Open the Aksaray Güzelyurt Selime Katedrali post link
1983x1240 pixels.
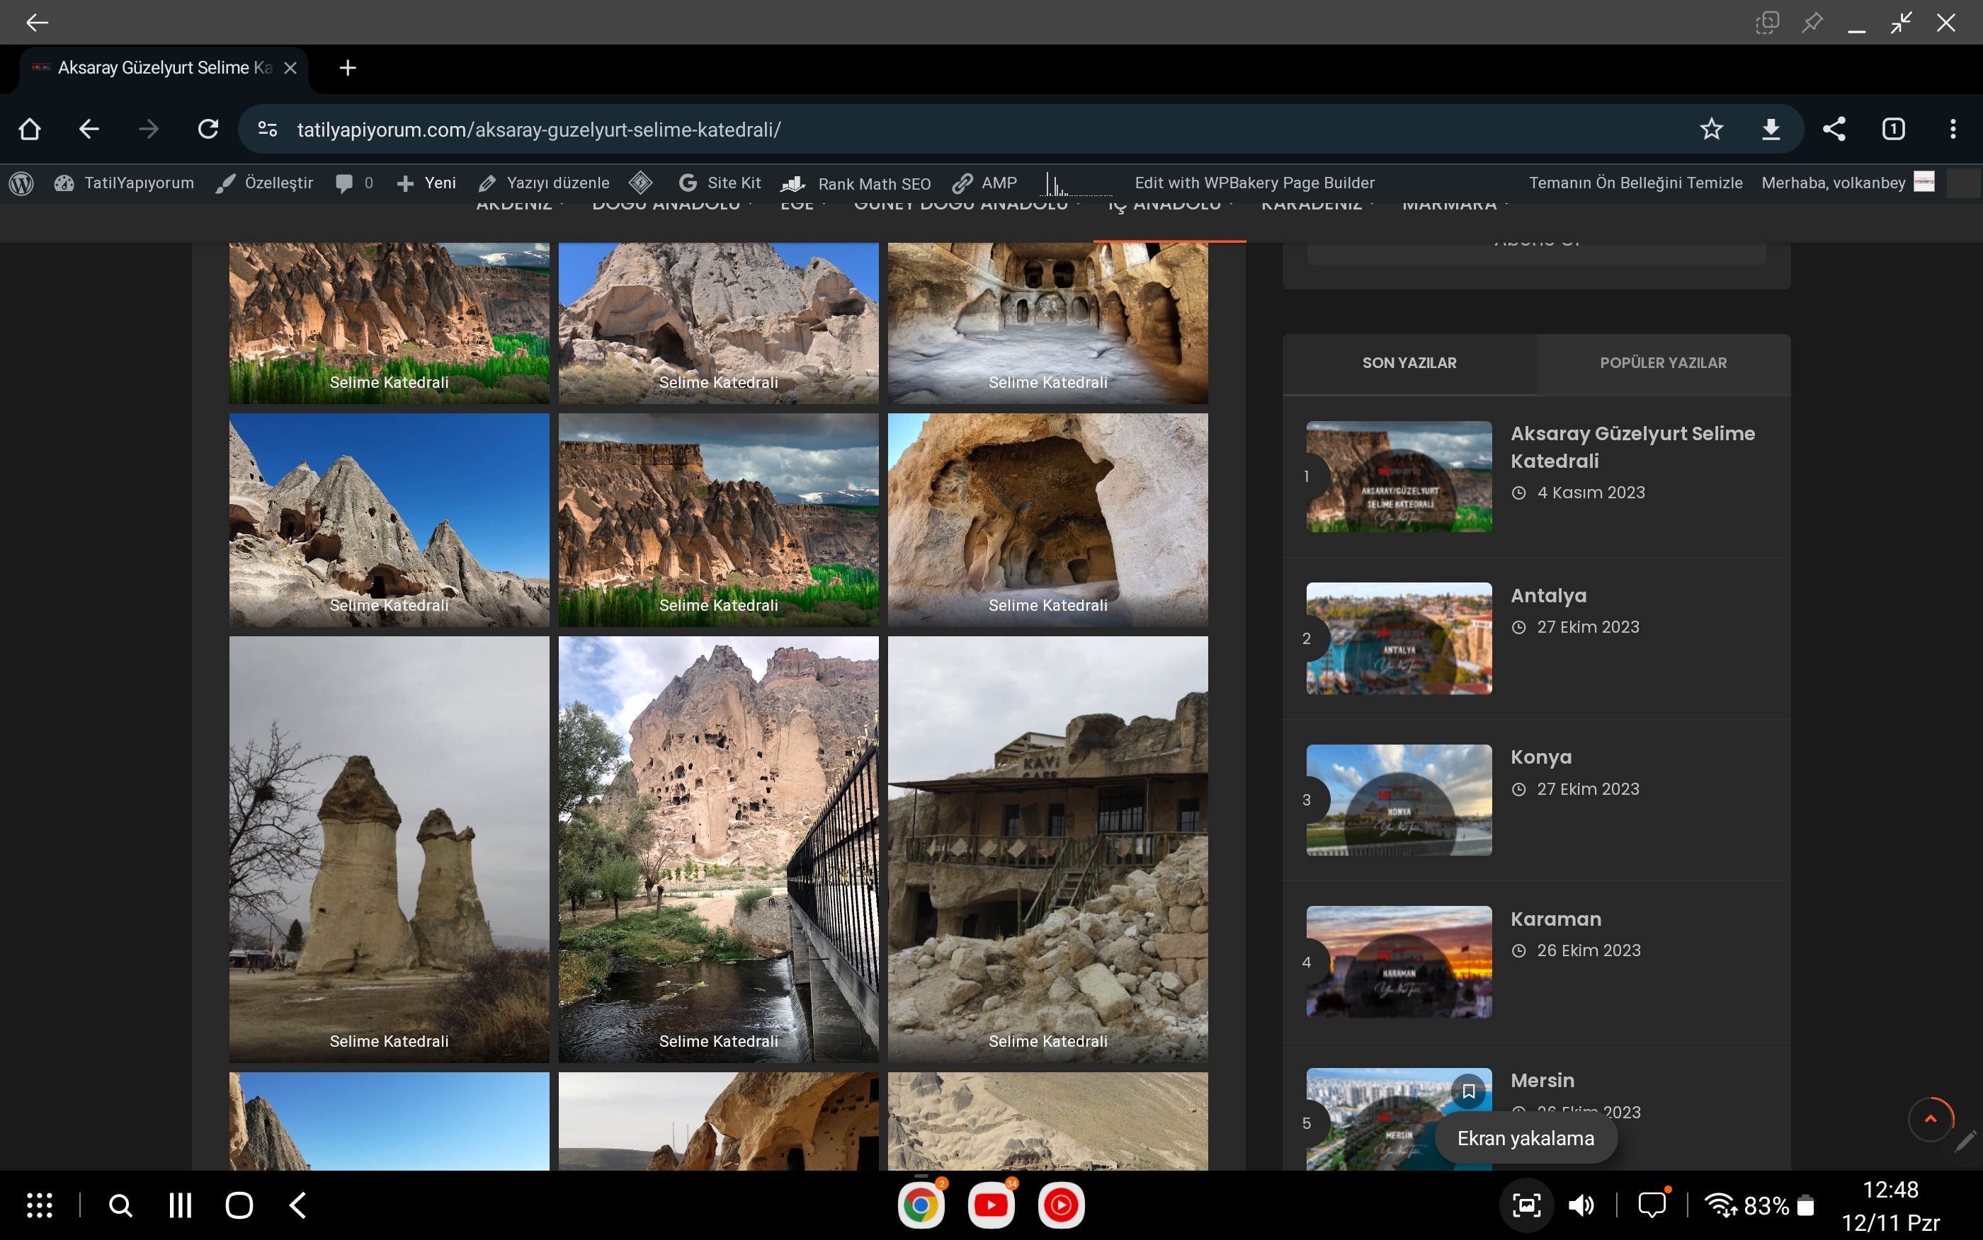point(1632,447)
